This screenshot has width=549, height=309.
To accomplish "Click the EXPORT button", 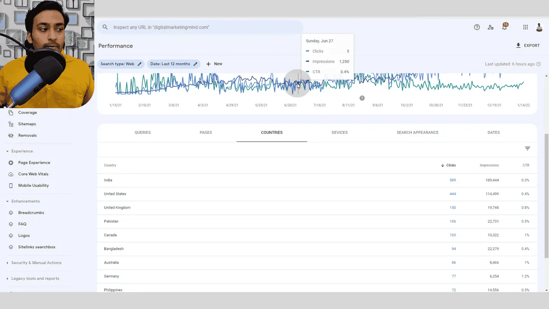I will (x=528, y=45).
